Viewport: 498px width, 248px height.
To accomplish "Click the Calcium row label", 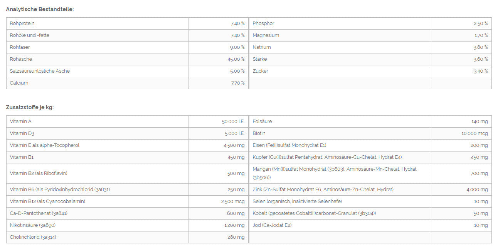I will tap(19, 83).
